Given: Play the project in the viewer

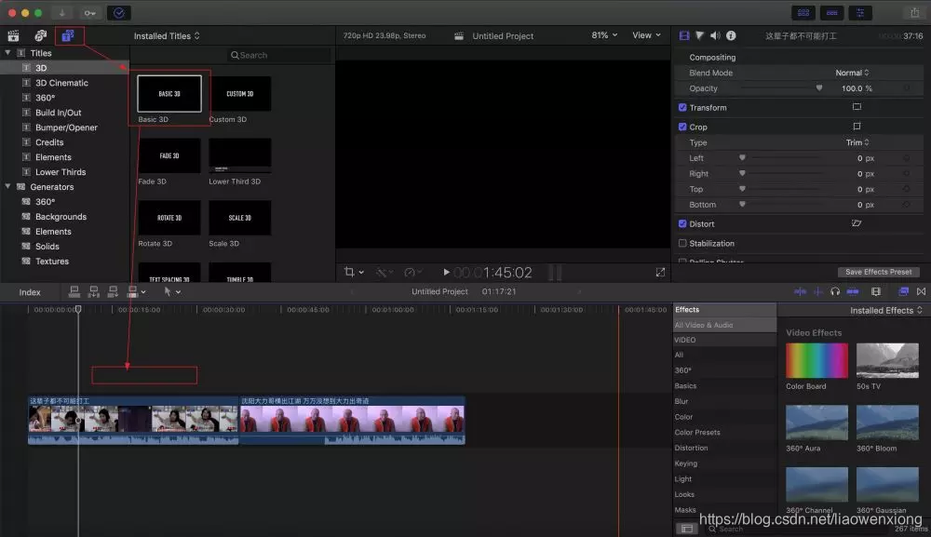Looking at the screenshot, I should click(446, 273).
